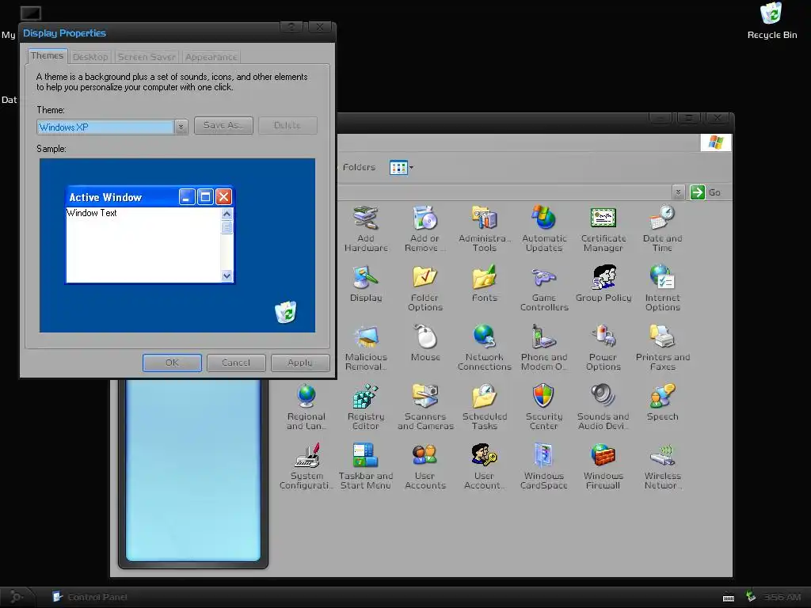This screenshot has width=811, height=608.
Task: Expand the Theme dropdown list
Action: (181, 127)
